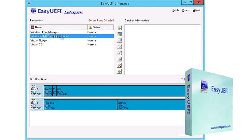This screenshot has height=140, width=242.
Task: Select the (C:) NTFS 3724.98G partition
Action: coord(121,91)
